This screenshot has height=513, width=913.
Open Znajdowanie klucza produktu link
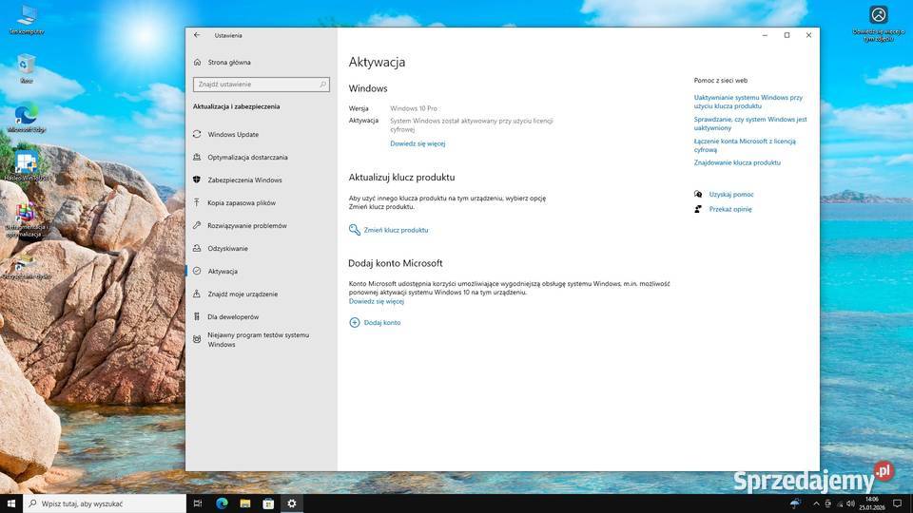(x=737, y=162)
